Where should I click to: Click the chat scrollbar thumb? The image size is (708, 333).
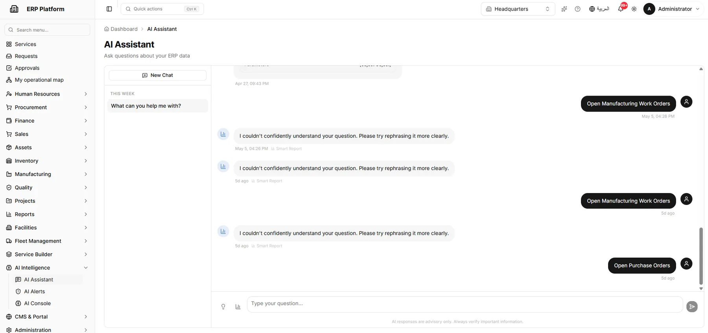[x=701, y=256]
